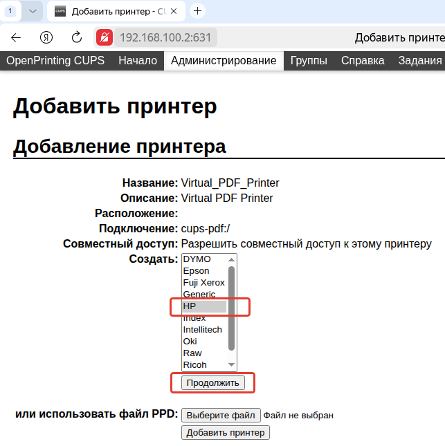This screenshot has height=446, width=445.
Task: Open the Справка menu item
Action: click(x=363, y=61)
